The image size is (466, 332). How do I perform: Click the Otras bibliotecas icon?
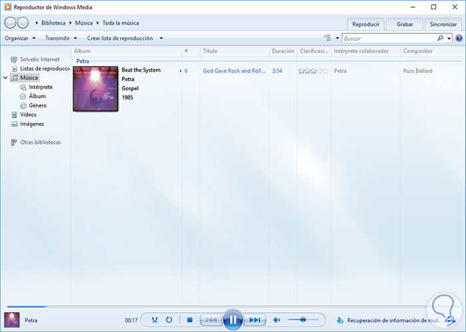pyautogui.click(x=14, y=142)
